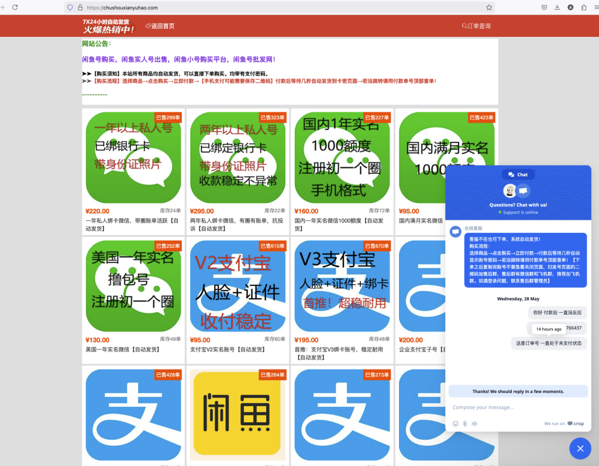The image size is (599, 466).
Task: Click the audio message icon in chat
Action: point(474,423)
